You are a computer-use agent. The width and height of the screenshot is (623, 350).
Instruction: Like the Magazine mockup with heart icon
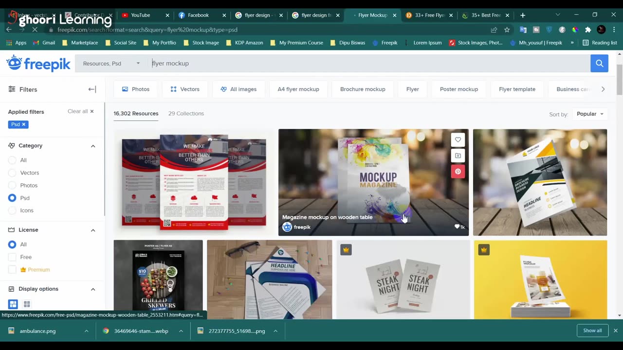[458, 140]
